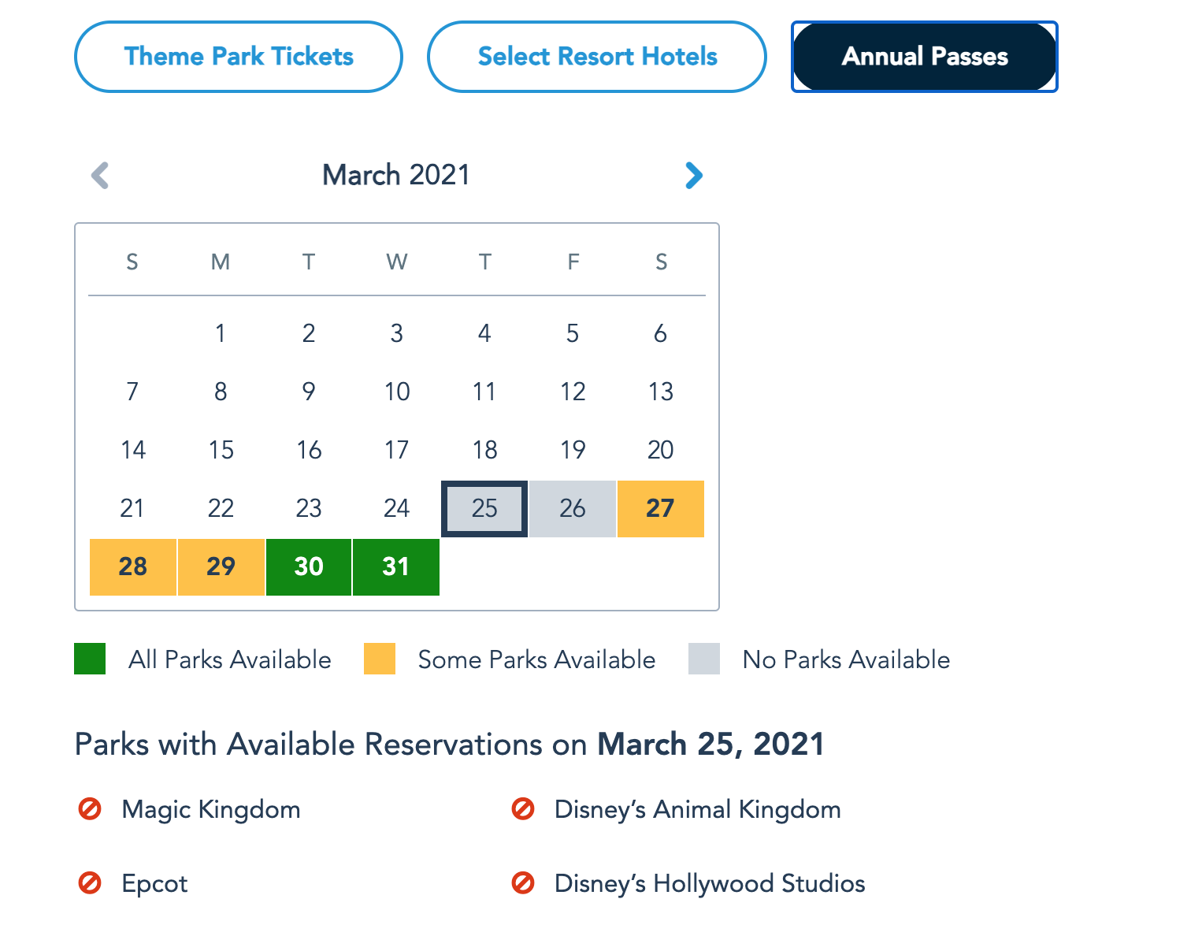Viewport: 1202px width, 936px height.
Task: Go to the previous month arrow
Action: coord(100,175)
